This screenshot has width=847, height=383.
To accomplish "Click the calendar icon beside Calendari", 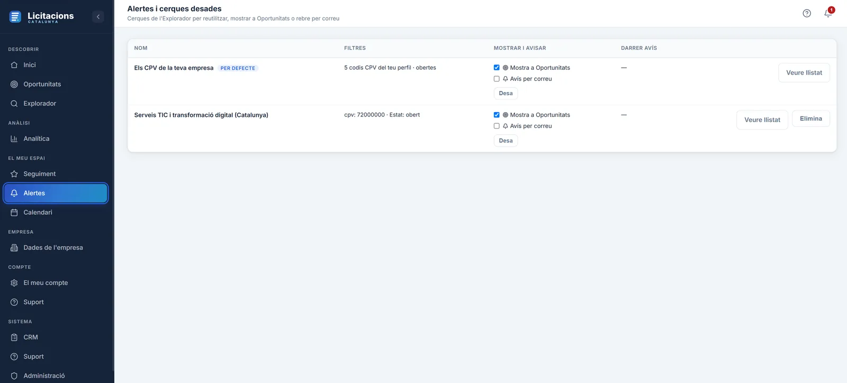I will [x=14, y=213].
